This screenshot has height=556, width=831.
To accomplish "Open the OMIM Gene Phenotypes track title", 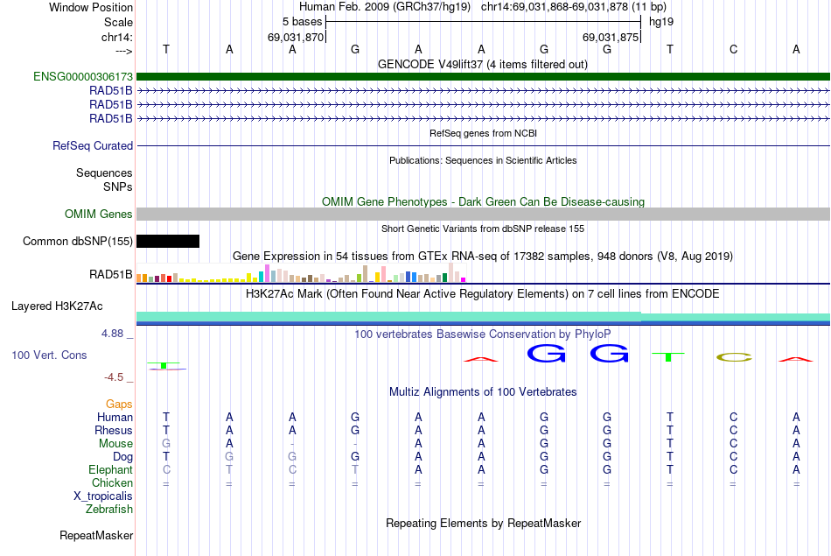I will 483,201.
